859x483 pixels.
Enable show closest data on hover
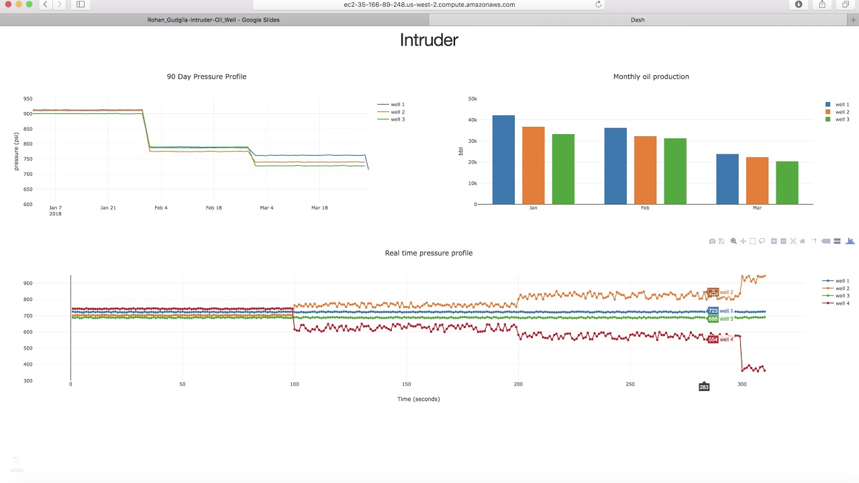[826, 241]
